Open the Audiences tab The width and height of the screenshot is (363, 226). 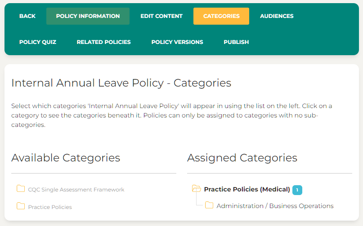(277, 16)
